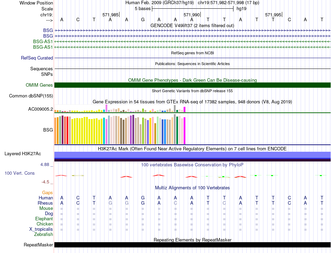Open the 100 Vert. Cons track label
The height and width of the screenshot is (253, 331).
pyautogui.click(x=20, y=173)
